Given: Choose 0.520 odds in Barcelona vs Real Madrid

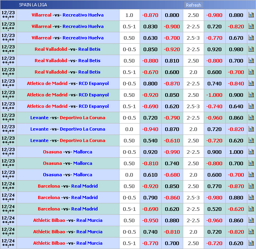Looking at the screenshot, I should pos(214,209).
